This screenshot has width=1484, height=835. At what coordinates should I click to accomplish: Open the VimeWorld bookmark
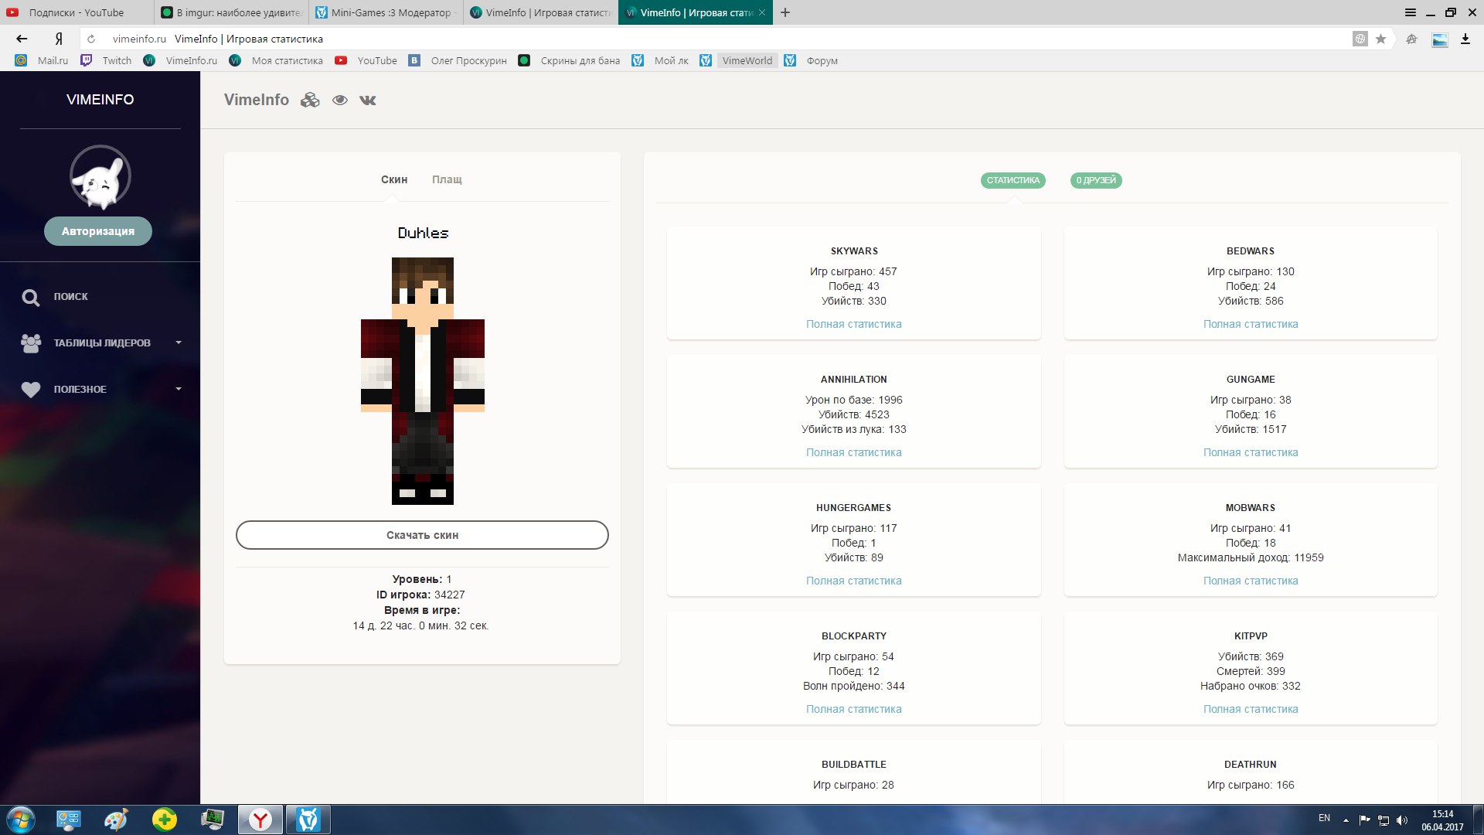737,60
